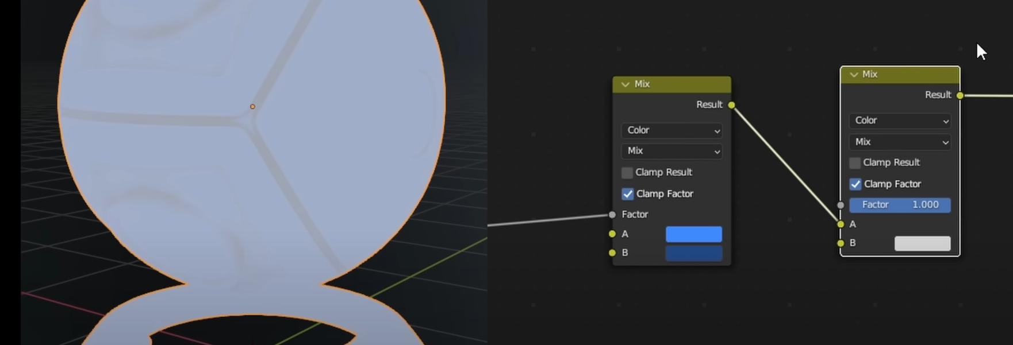Click the Result output socket of left Mix node
The height and width of the screenshot is (345, 1013).
(x=731, y=105)
